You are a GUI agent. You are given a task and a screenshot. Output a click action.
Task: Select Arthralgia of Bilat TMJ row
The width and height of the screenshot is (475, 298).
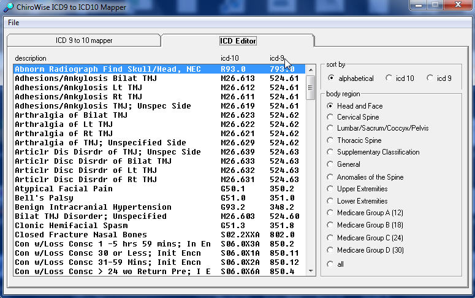pos(159,115)
